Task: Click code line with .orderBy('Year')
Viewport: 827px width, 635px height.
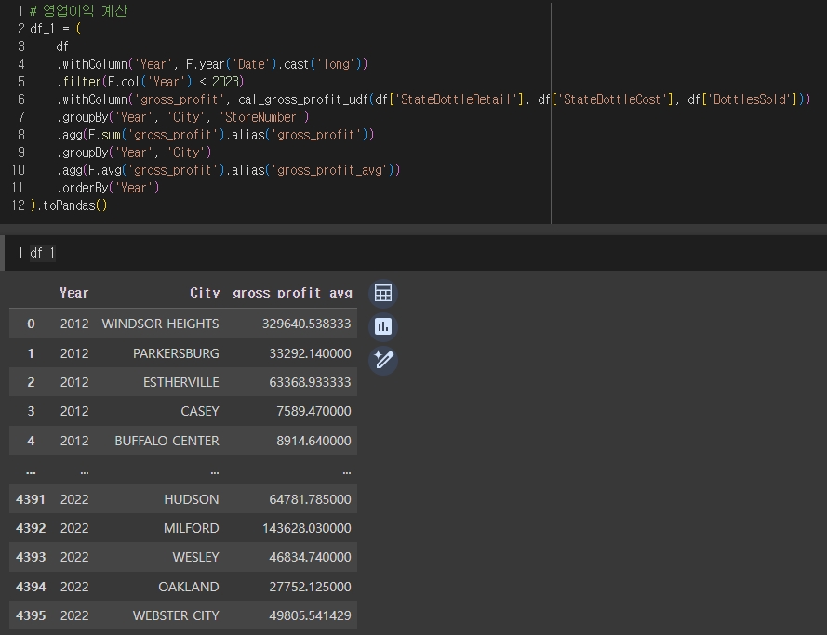Action: point(108,188)
